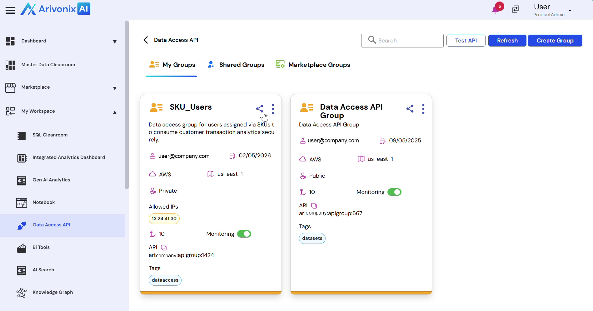Copy ARI of Data Access API Group
This screenshot has width=593, height=311.
coord(314,206)
